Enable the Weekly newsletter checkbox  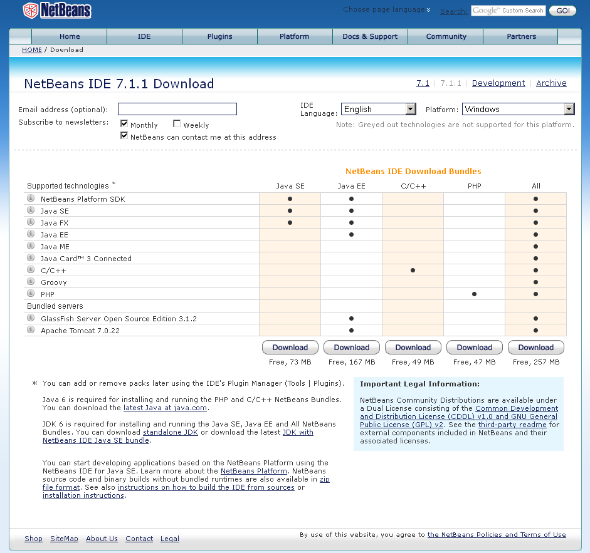[x=177, y=124]
